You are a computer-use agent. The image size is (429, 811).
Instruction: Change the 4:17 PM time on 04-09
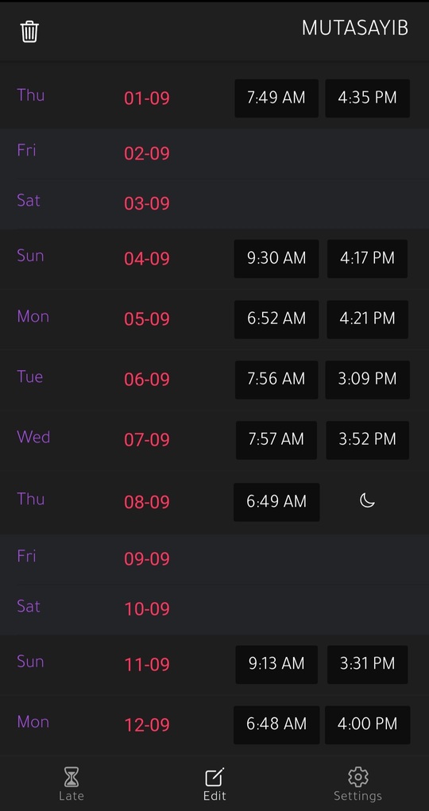click(x=367, y=258)
